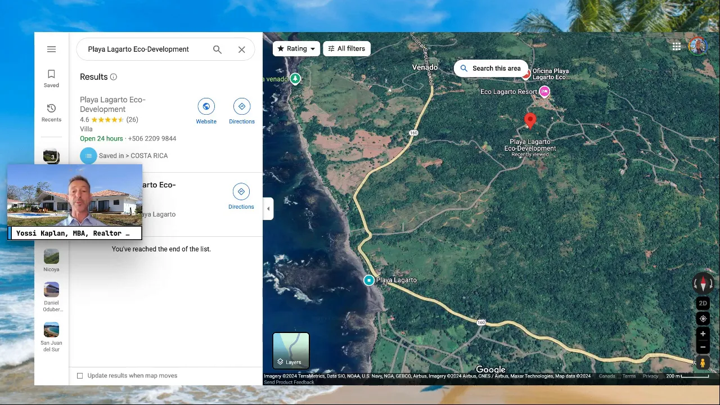This screenshot has width=720, height=405.
Task: Click the Venado town label on the map
Action: [425, 67]
